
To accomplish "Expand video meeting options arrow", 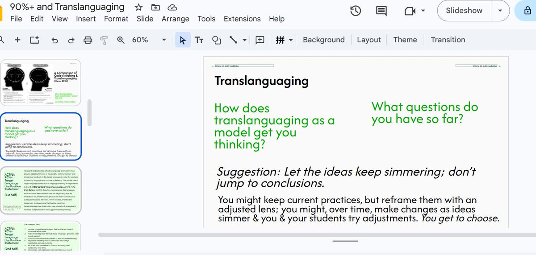I will click(423, 11).
